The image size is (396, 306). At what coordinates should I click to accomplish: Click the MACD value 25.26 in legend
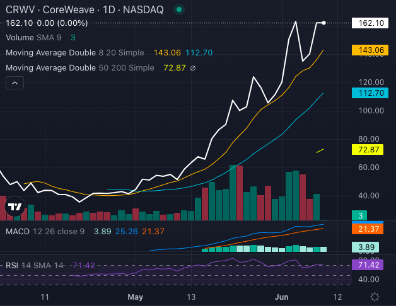127,231
